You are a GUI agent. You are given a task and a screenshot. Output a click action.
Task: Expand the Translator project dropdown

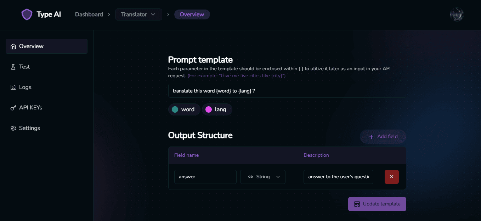(138, 14)
